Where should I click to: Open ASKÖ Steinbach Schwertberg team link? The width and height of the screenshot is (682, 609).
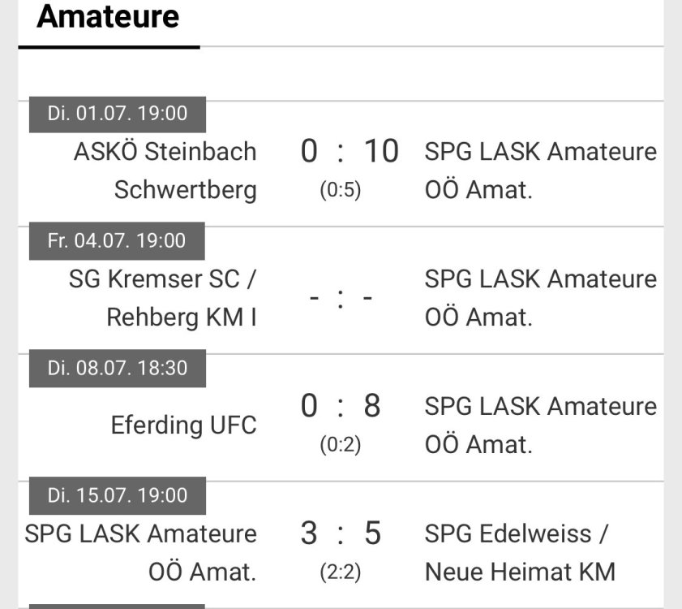click(x=165, y=171)
